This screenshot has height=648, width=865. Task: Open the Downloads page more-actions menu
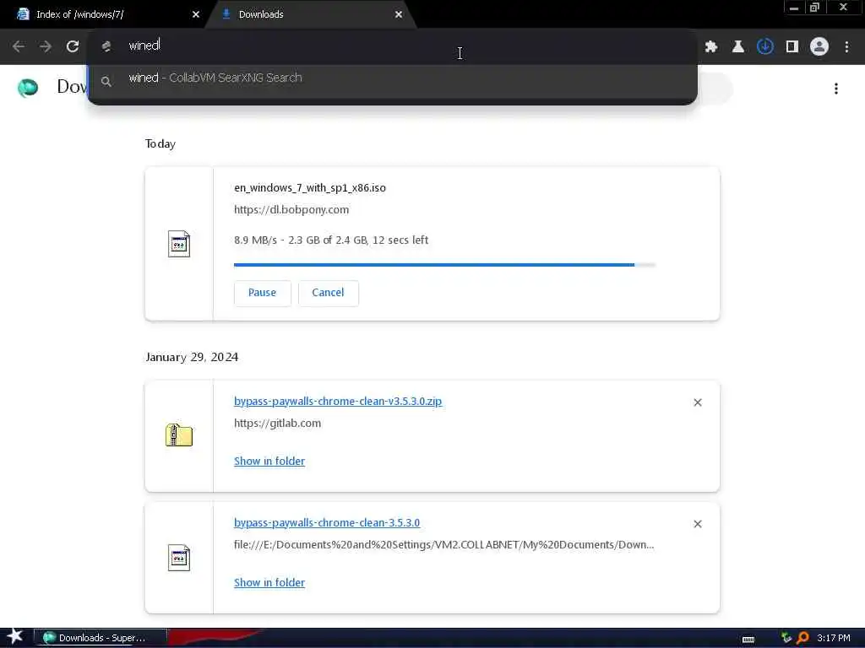point(836,89)
